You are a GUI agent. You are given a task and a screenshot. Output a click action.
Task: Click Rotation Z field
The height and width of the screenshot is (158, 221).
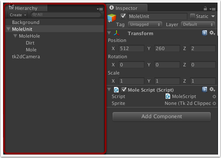(203, 65)
